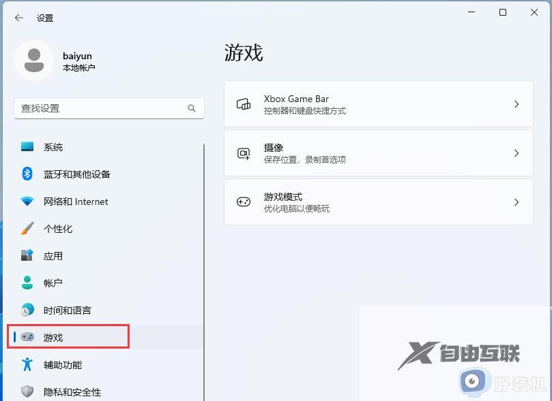Click inside the 查找设置 search field
552x401 pixels.
coord(102,108)
